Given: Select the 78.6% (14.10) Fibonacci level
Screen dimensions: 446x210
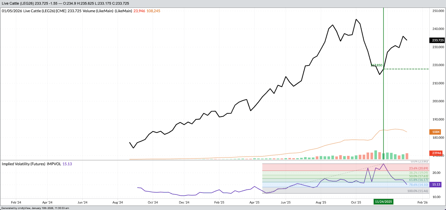Looking at the screenshot, I should coord(418,185).
